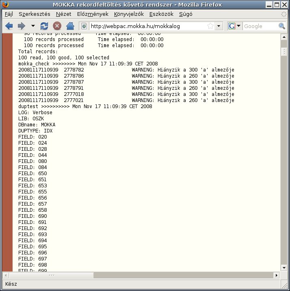Bookmark this page using the star icon
Image resolution: width=290 pixels, height=291 pixels.
tap(210, 26)
